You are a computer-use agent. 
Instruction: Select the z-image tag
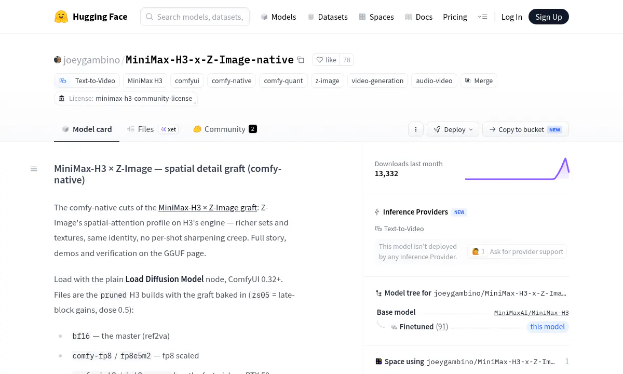pos(327,81)
